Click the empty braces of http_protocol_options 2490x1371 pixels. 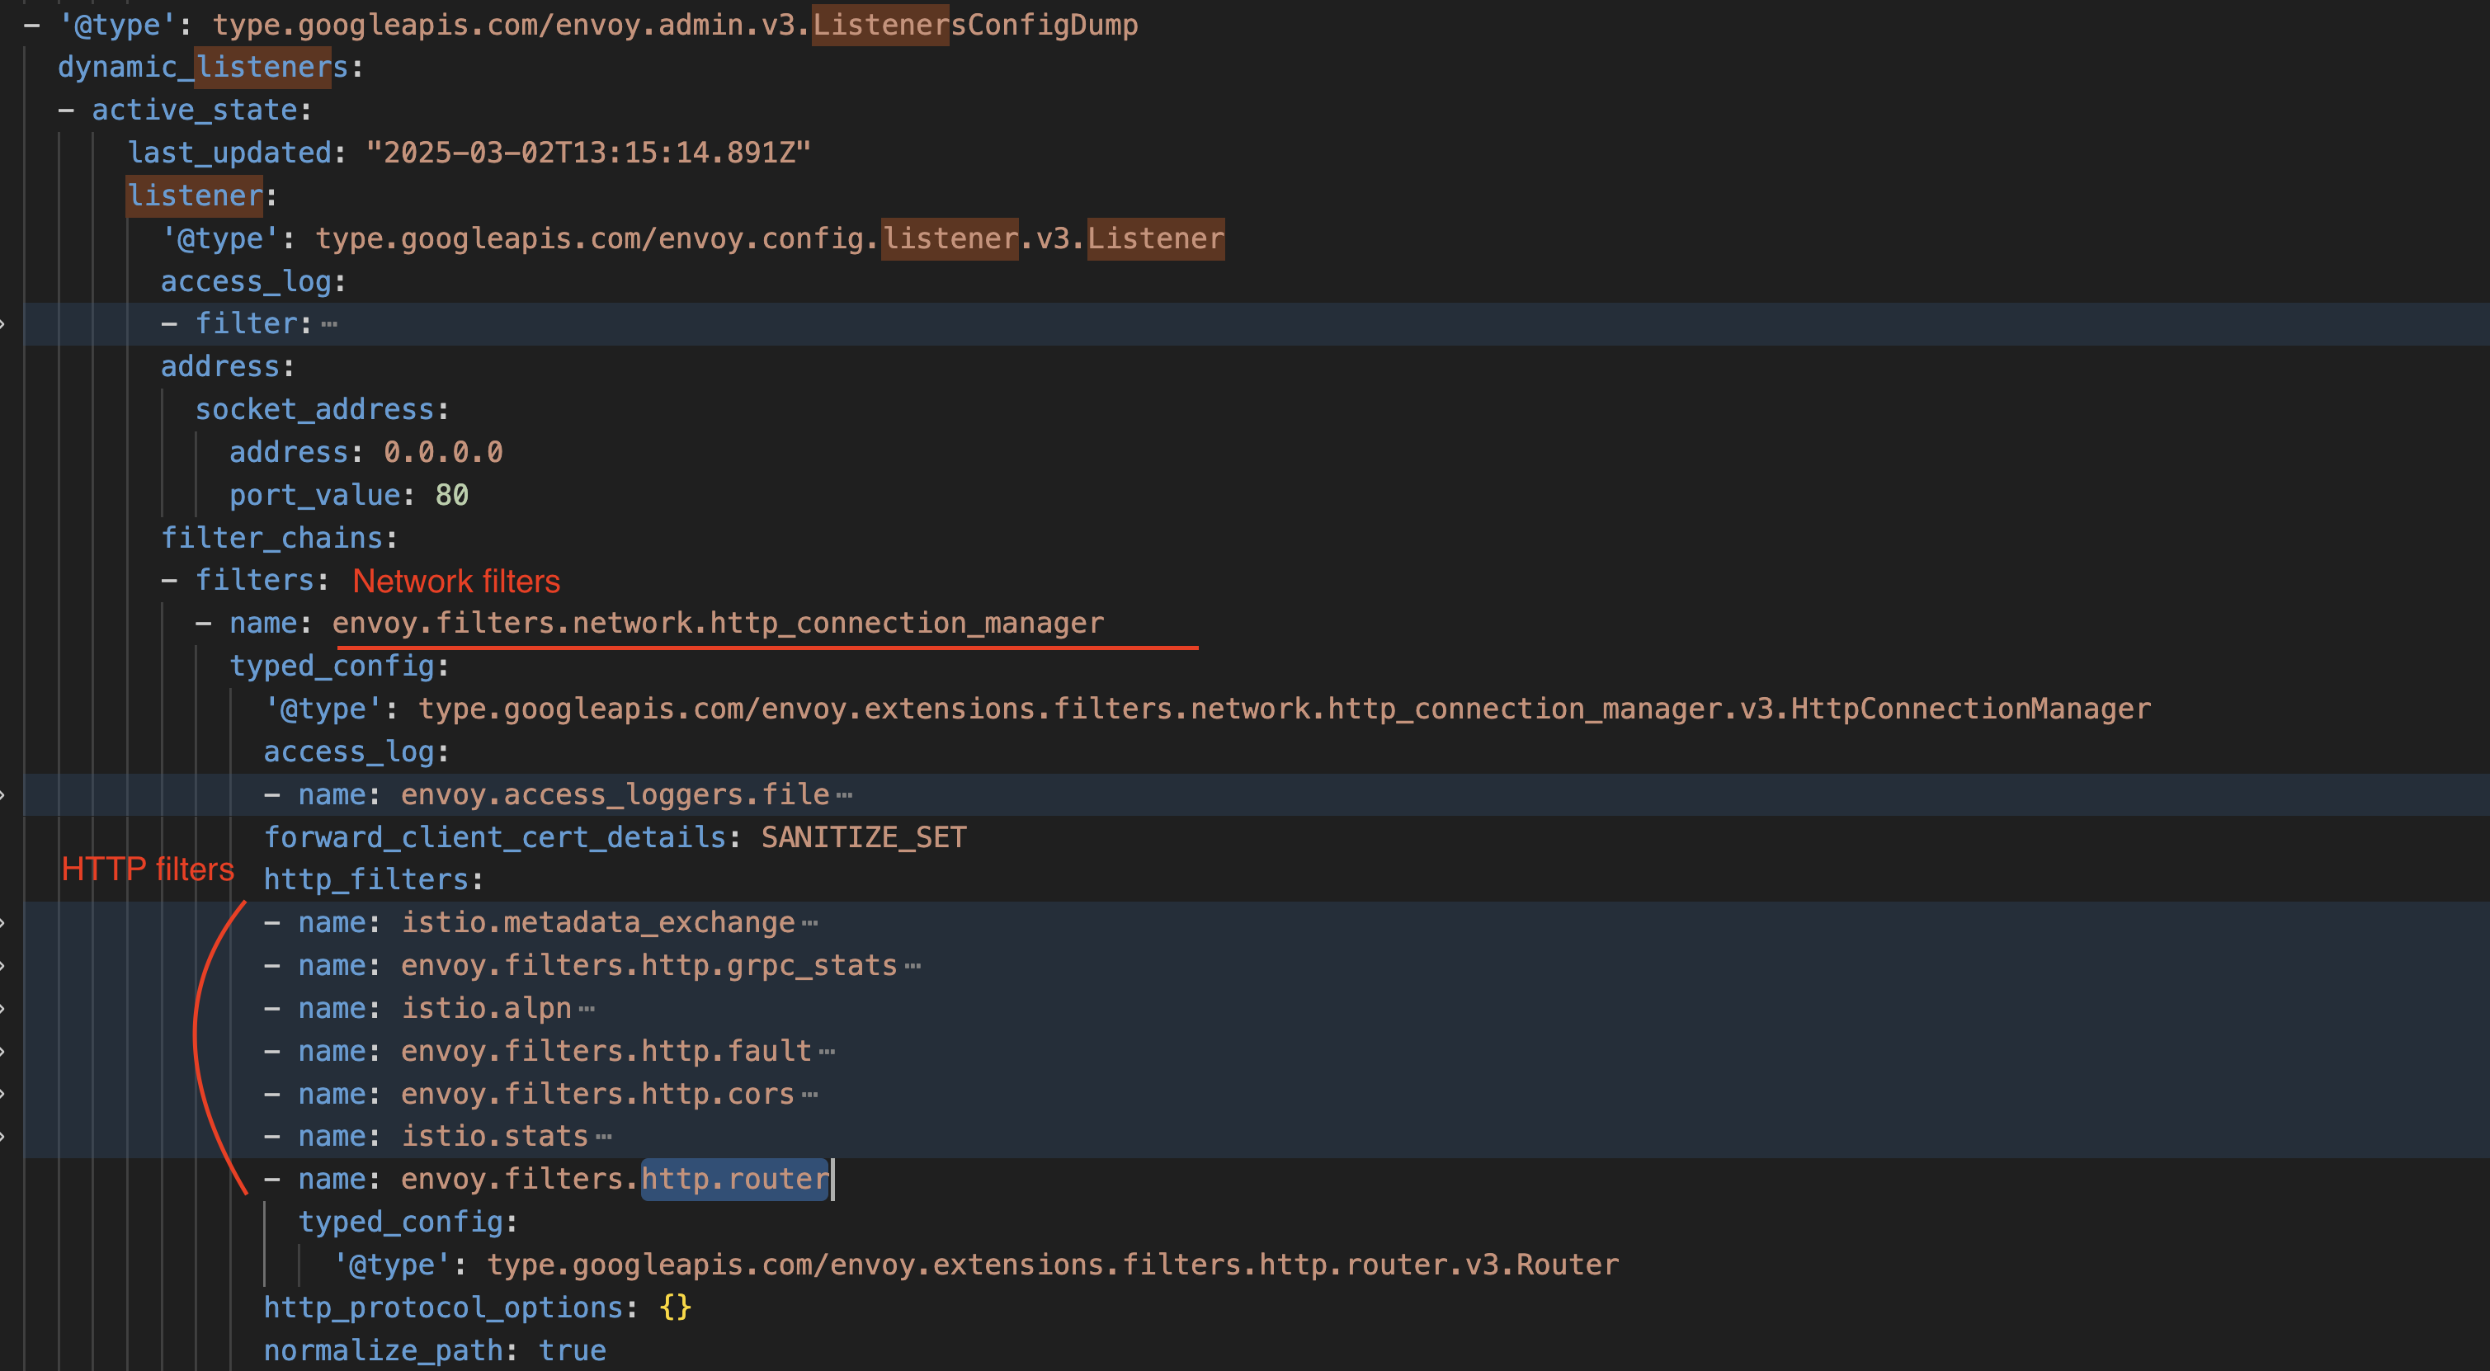point(675,1308)
